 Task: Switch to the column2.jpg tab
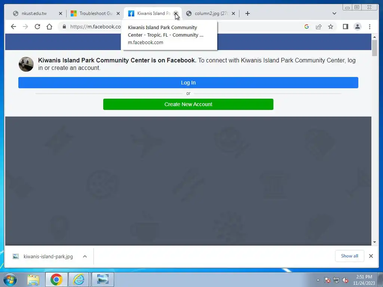point(211,13)
